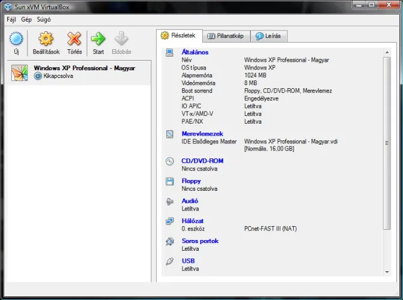
Task: Click the Kikapcsolva status text
Action: click(58, 76)
